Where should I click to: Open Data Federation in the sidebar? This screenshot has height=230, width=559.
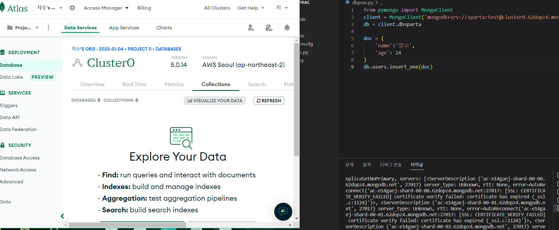point(18,129)
